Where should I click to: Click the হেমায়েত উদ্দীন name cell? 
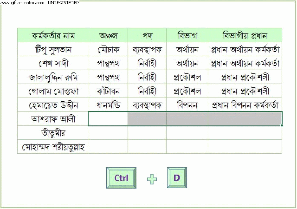tap(53, 105)
